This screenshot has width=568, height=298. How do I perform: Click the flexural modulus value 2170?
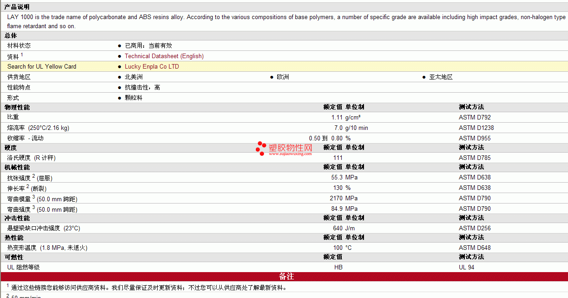click(336, 199)
